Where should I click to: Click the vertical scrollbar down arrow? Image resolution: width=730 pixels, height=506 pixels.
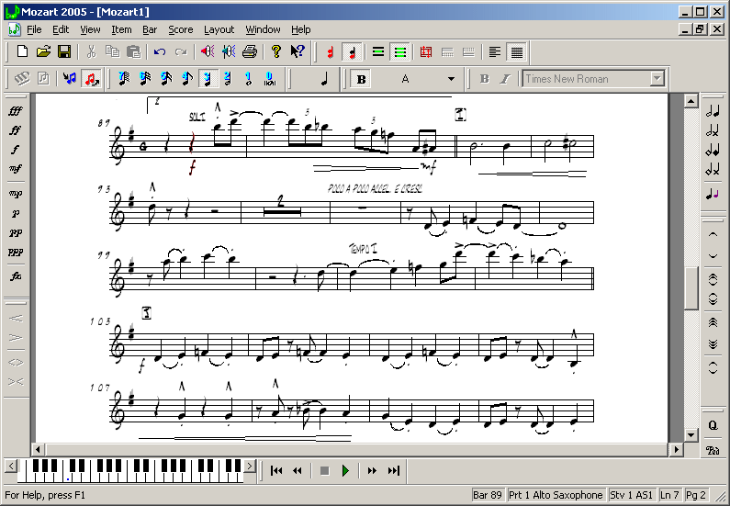pyautogui.click(x=691, y=435)
